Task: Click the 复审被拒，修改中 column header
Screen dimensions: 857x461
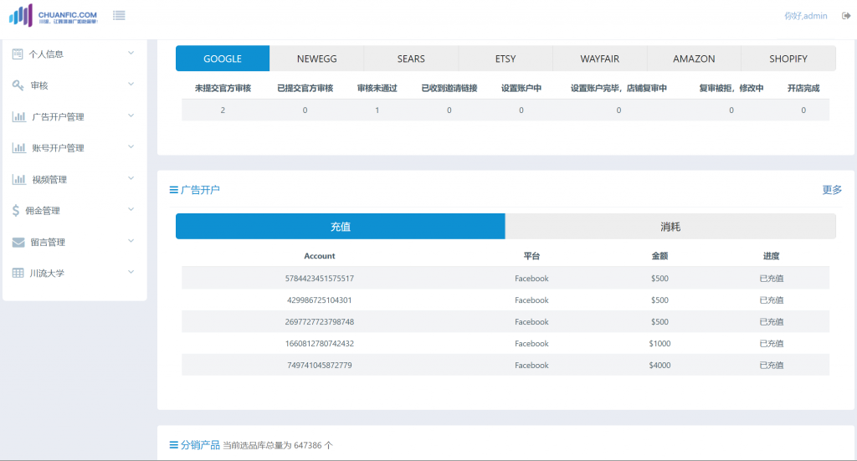Action: 731,88
